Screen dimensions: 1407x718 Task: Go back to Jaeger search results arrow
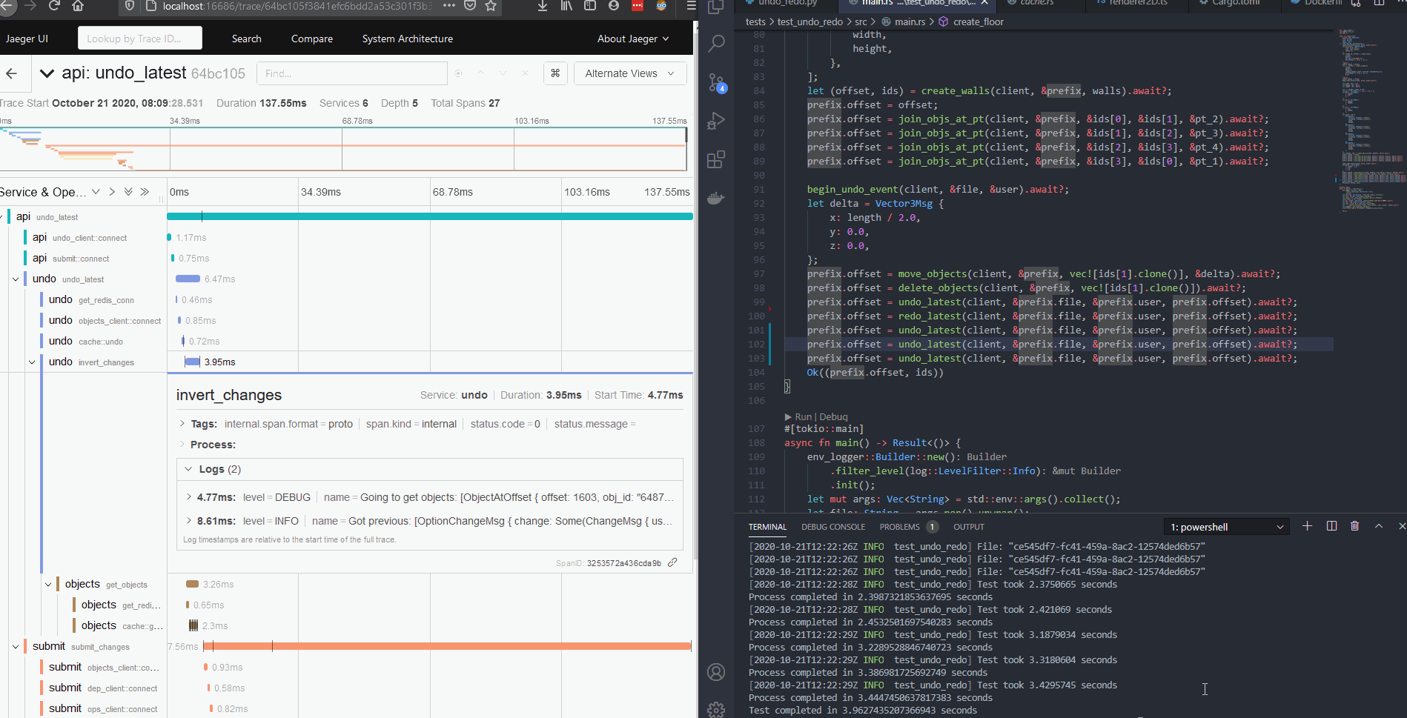pos(12,73)
